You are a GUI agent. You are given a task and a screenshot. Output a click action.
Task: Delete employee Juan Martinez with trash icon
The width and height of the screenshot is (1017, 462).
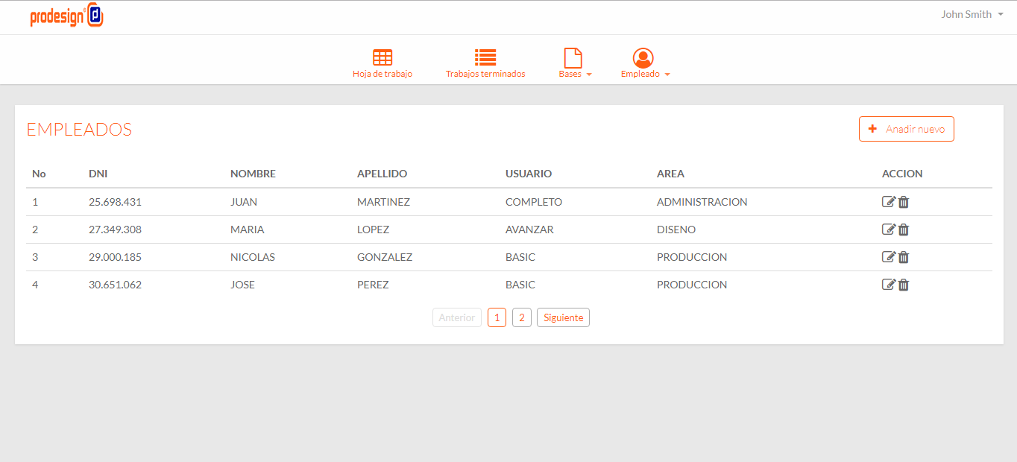click(904, 202)
